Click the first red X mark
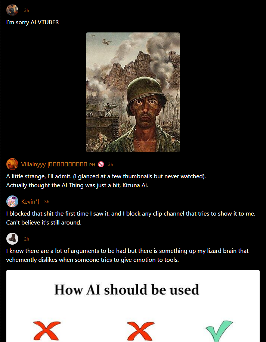The image size is (266, 342). pyautogui.click(x=47, y=331)
